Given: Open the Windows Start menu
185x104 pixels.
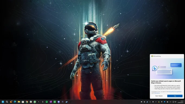Looking at the screenshot, I should pos(3,102).
